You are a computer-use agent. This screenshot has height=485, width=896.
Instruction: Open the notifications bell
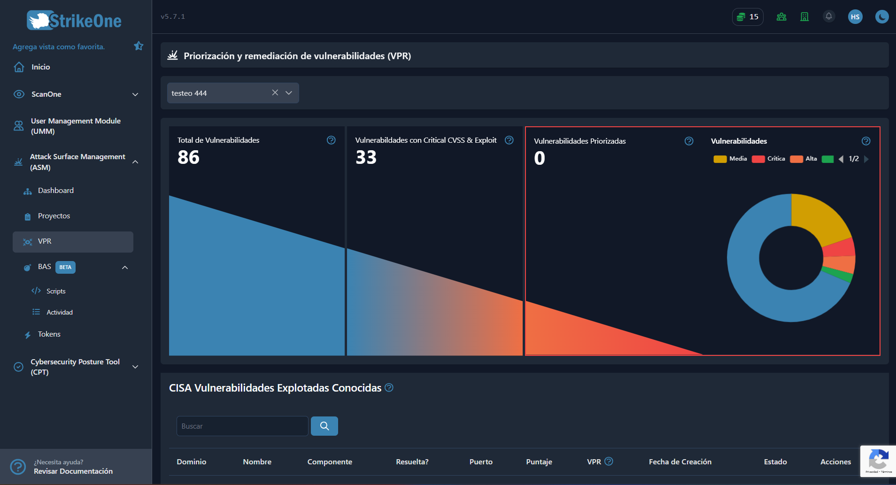click(x=829, y=16)
